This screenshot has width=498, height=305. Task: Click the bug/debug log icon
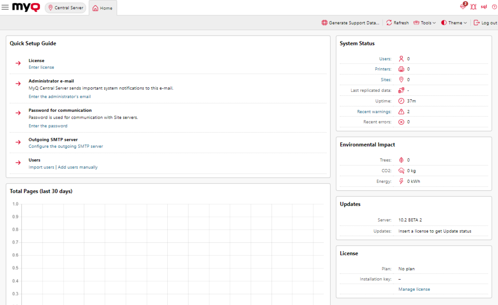tap(474, 6)
